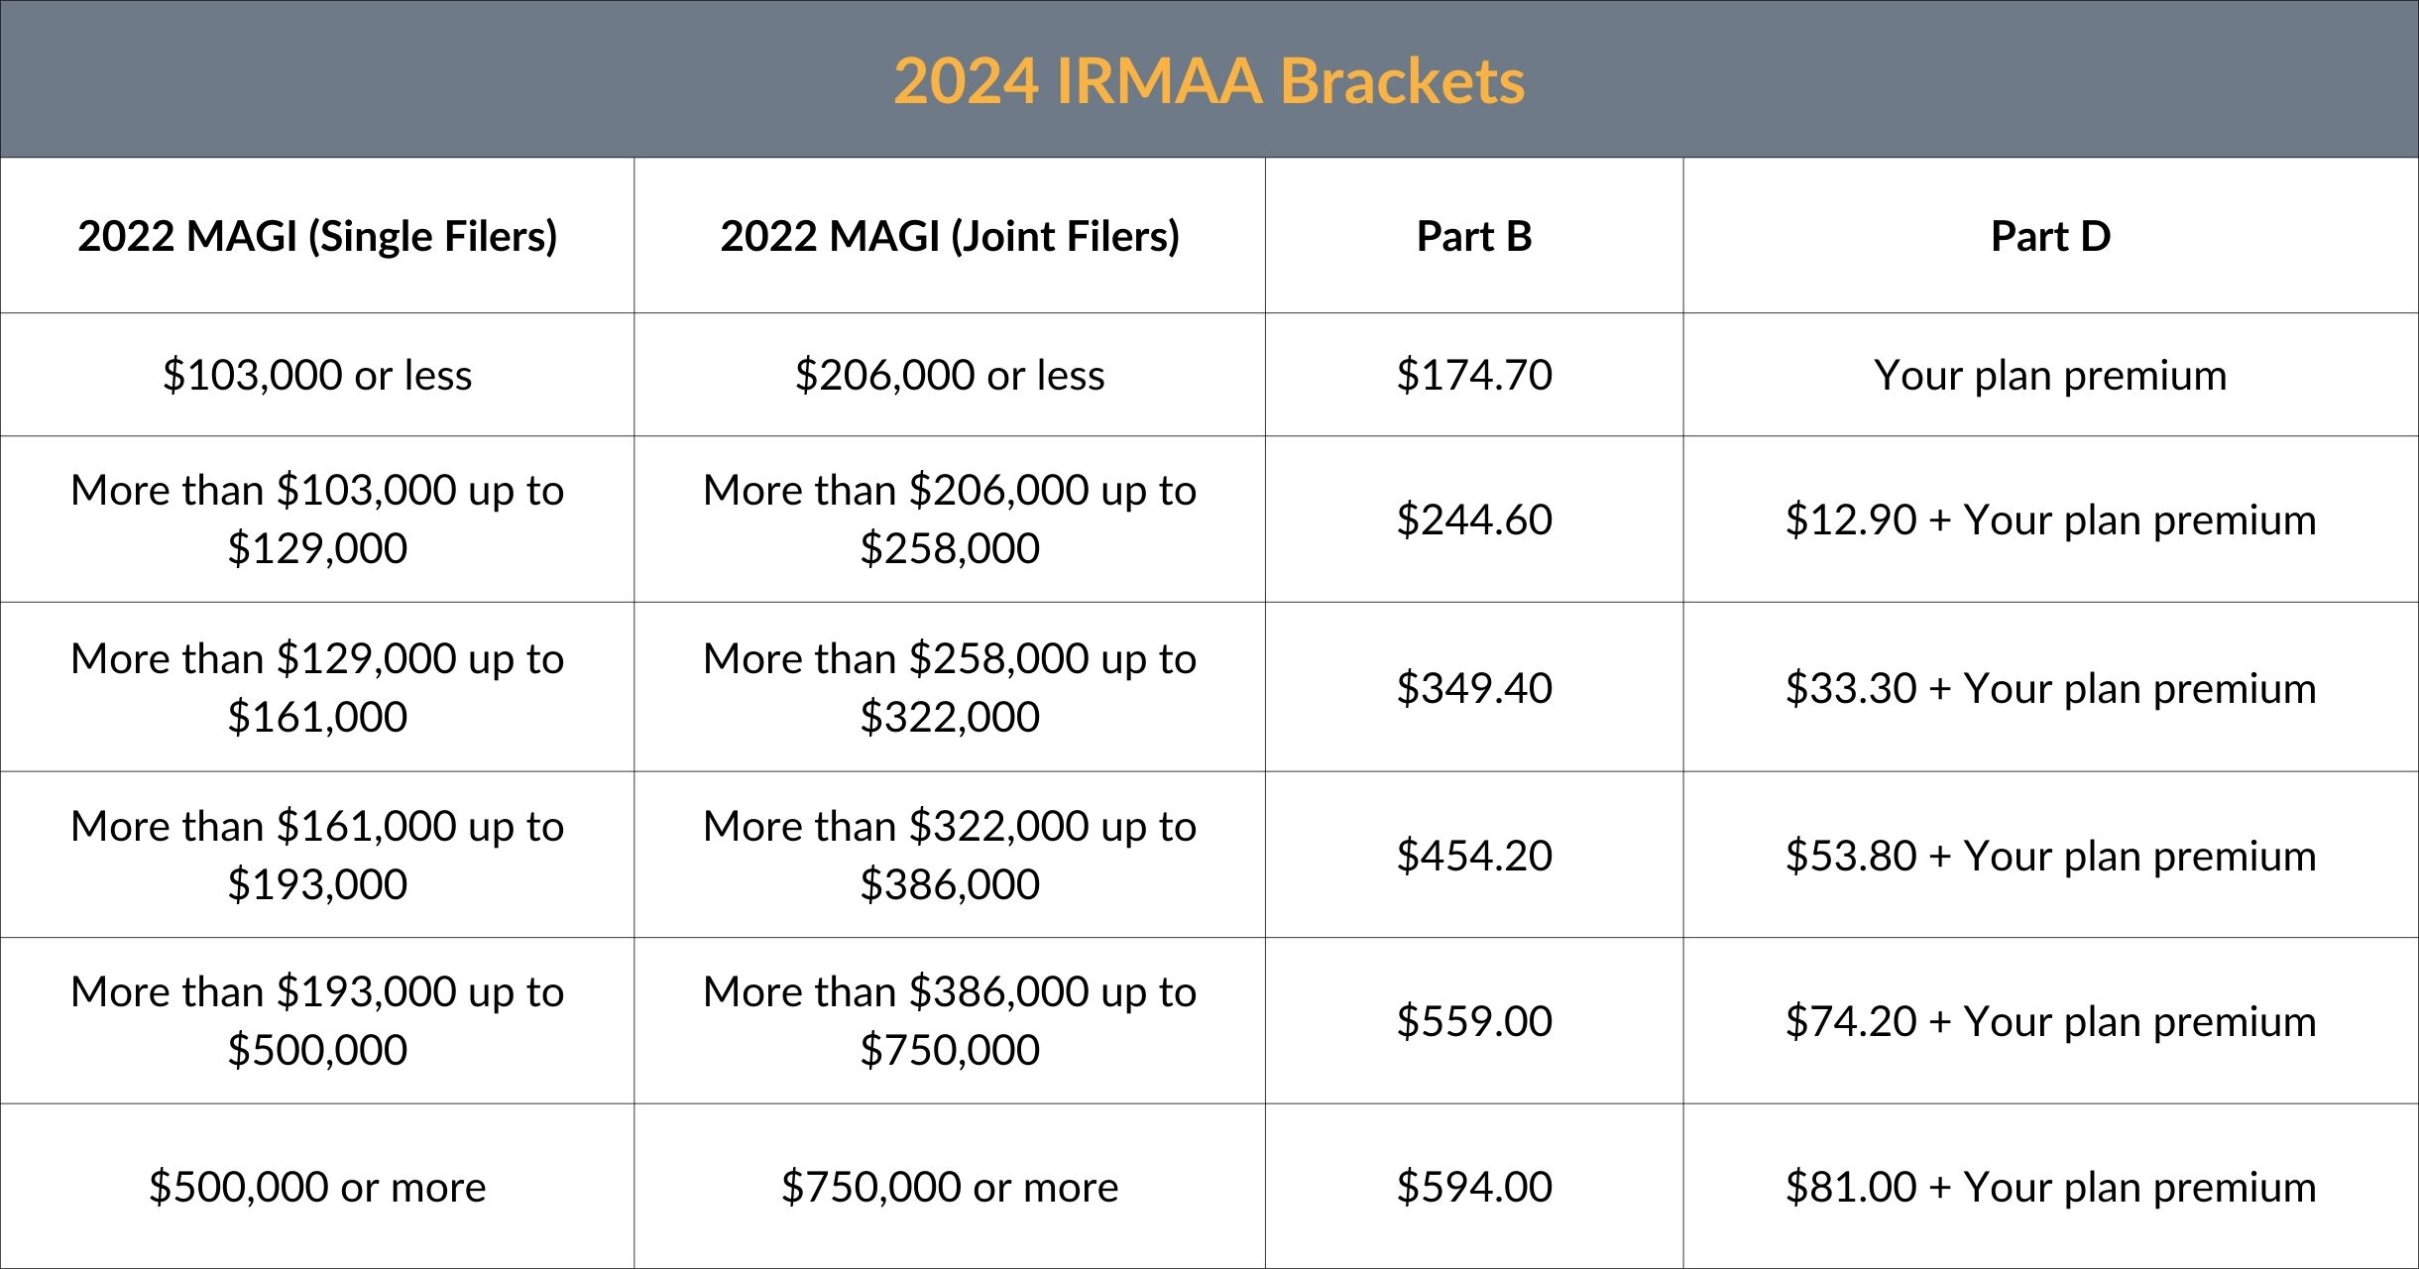Select single filer bracket $193,000 up to $500,000
This screenshot has width=2419, height=1269.
pos(317,1020)
